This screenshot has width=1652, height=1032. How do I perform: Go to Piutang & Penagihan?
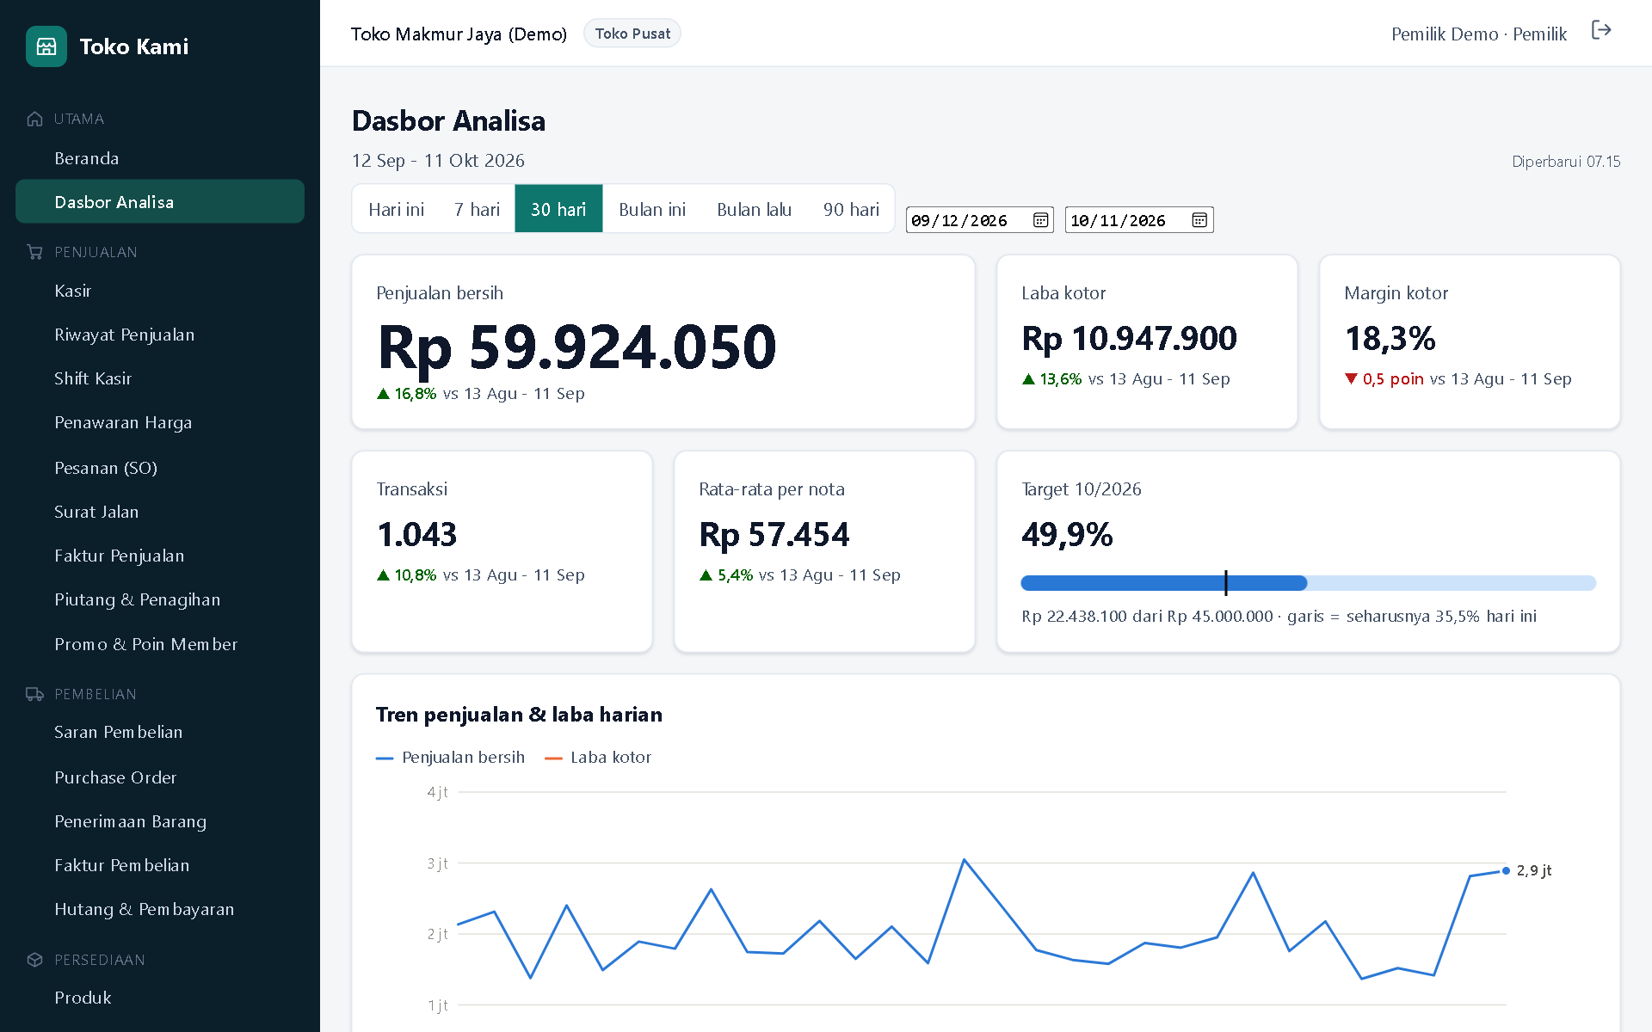point(160,599)
